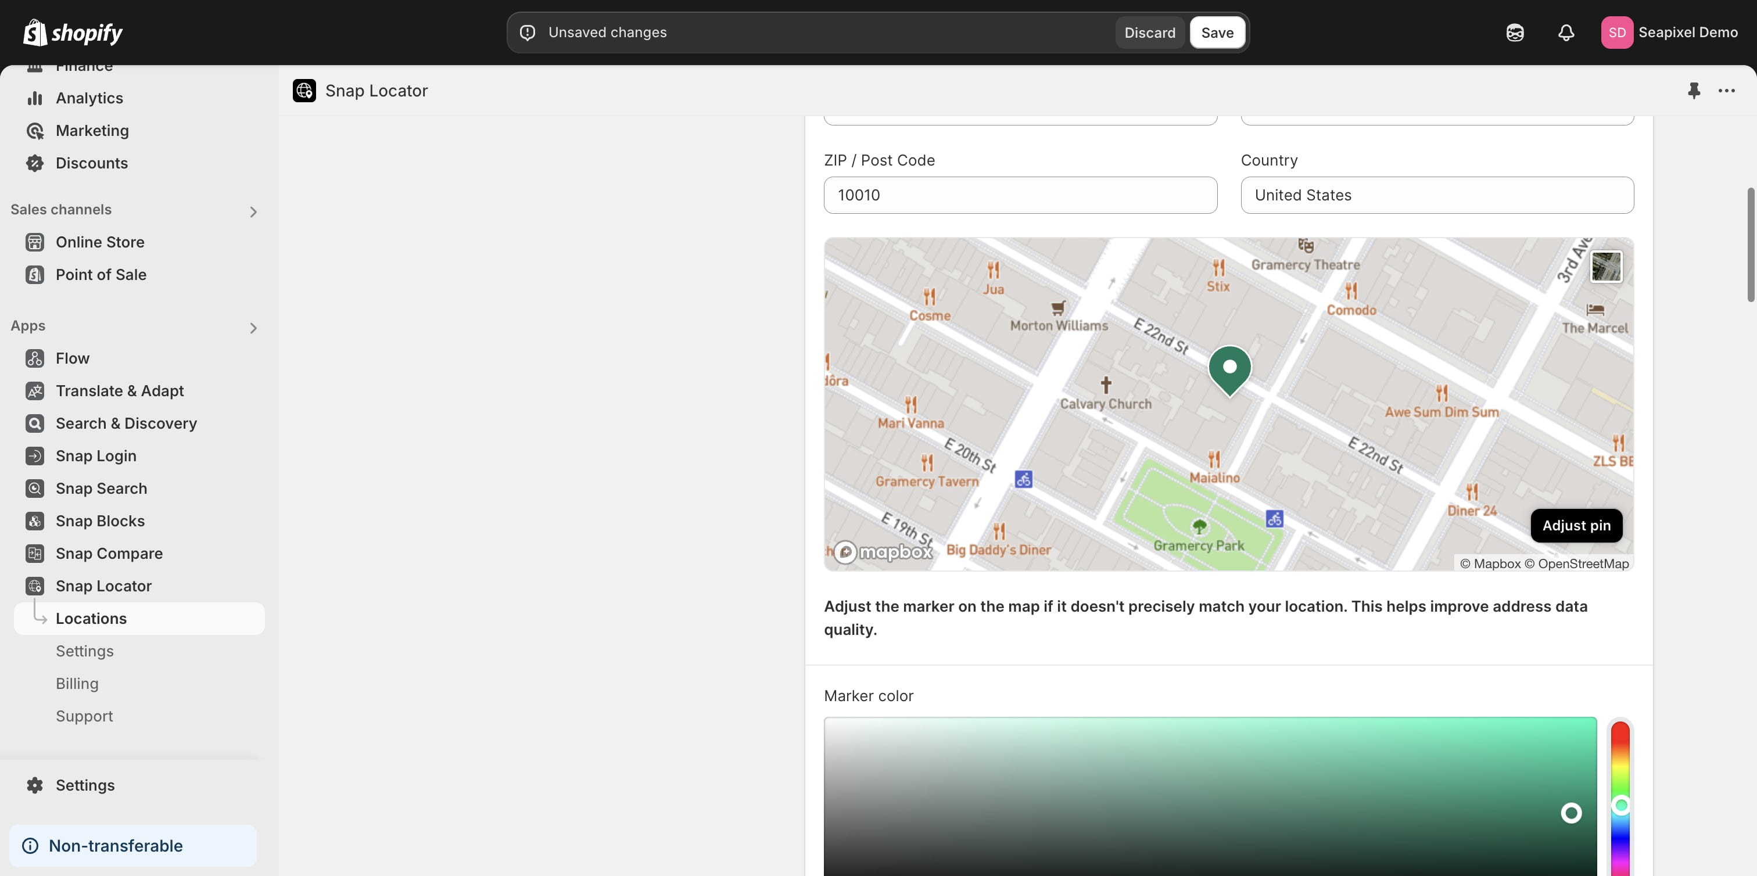The width and height of the screenshot is (1757, 876).
Task: Click the Shopify logo
Action: pos(72,33)
